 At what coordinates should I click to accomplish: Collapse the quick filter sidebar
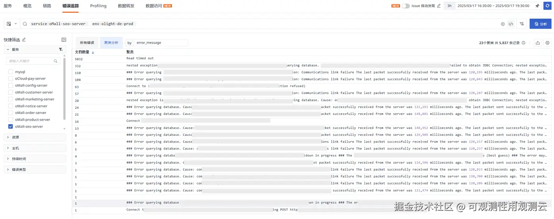[63, 40]
